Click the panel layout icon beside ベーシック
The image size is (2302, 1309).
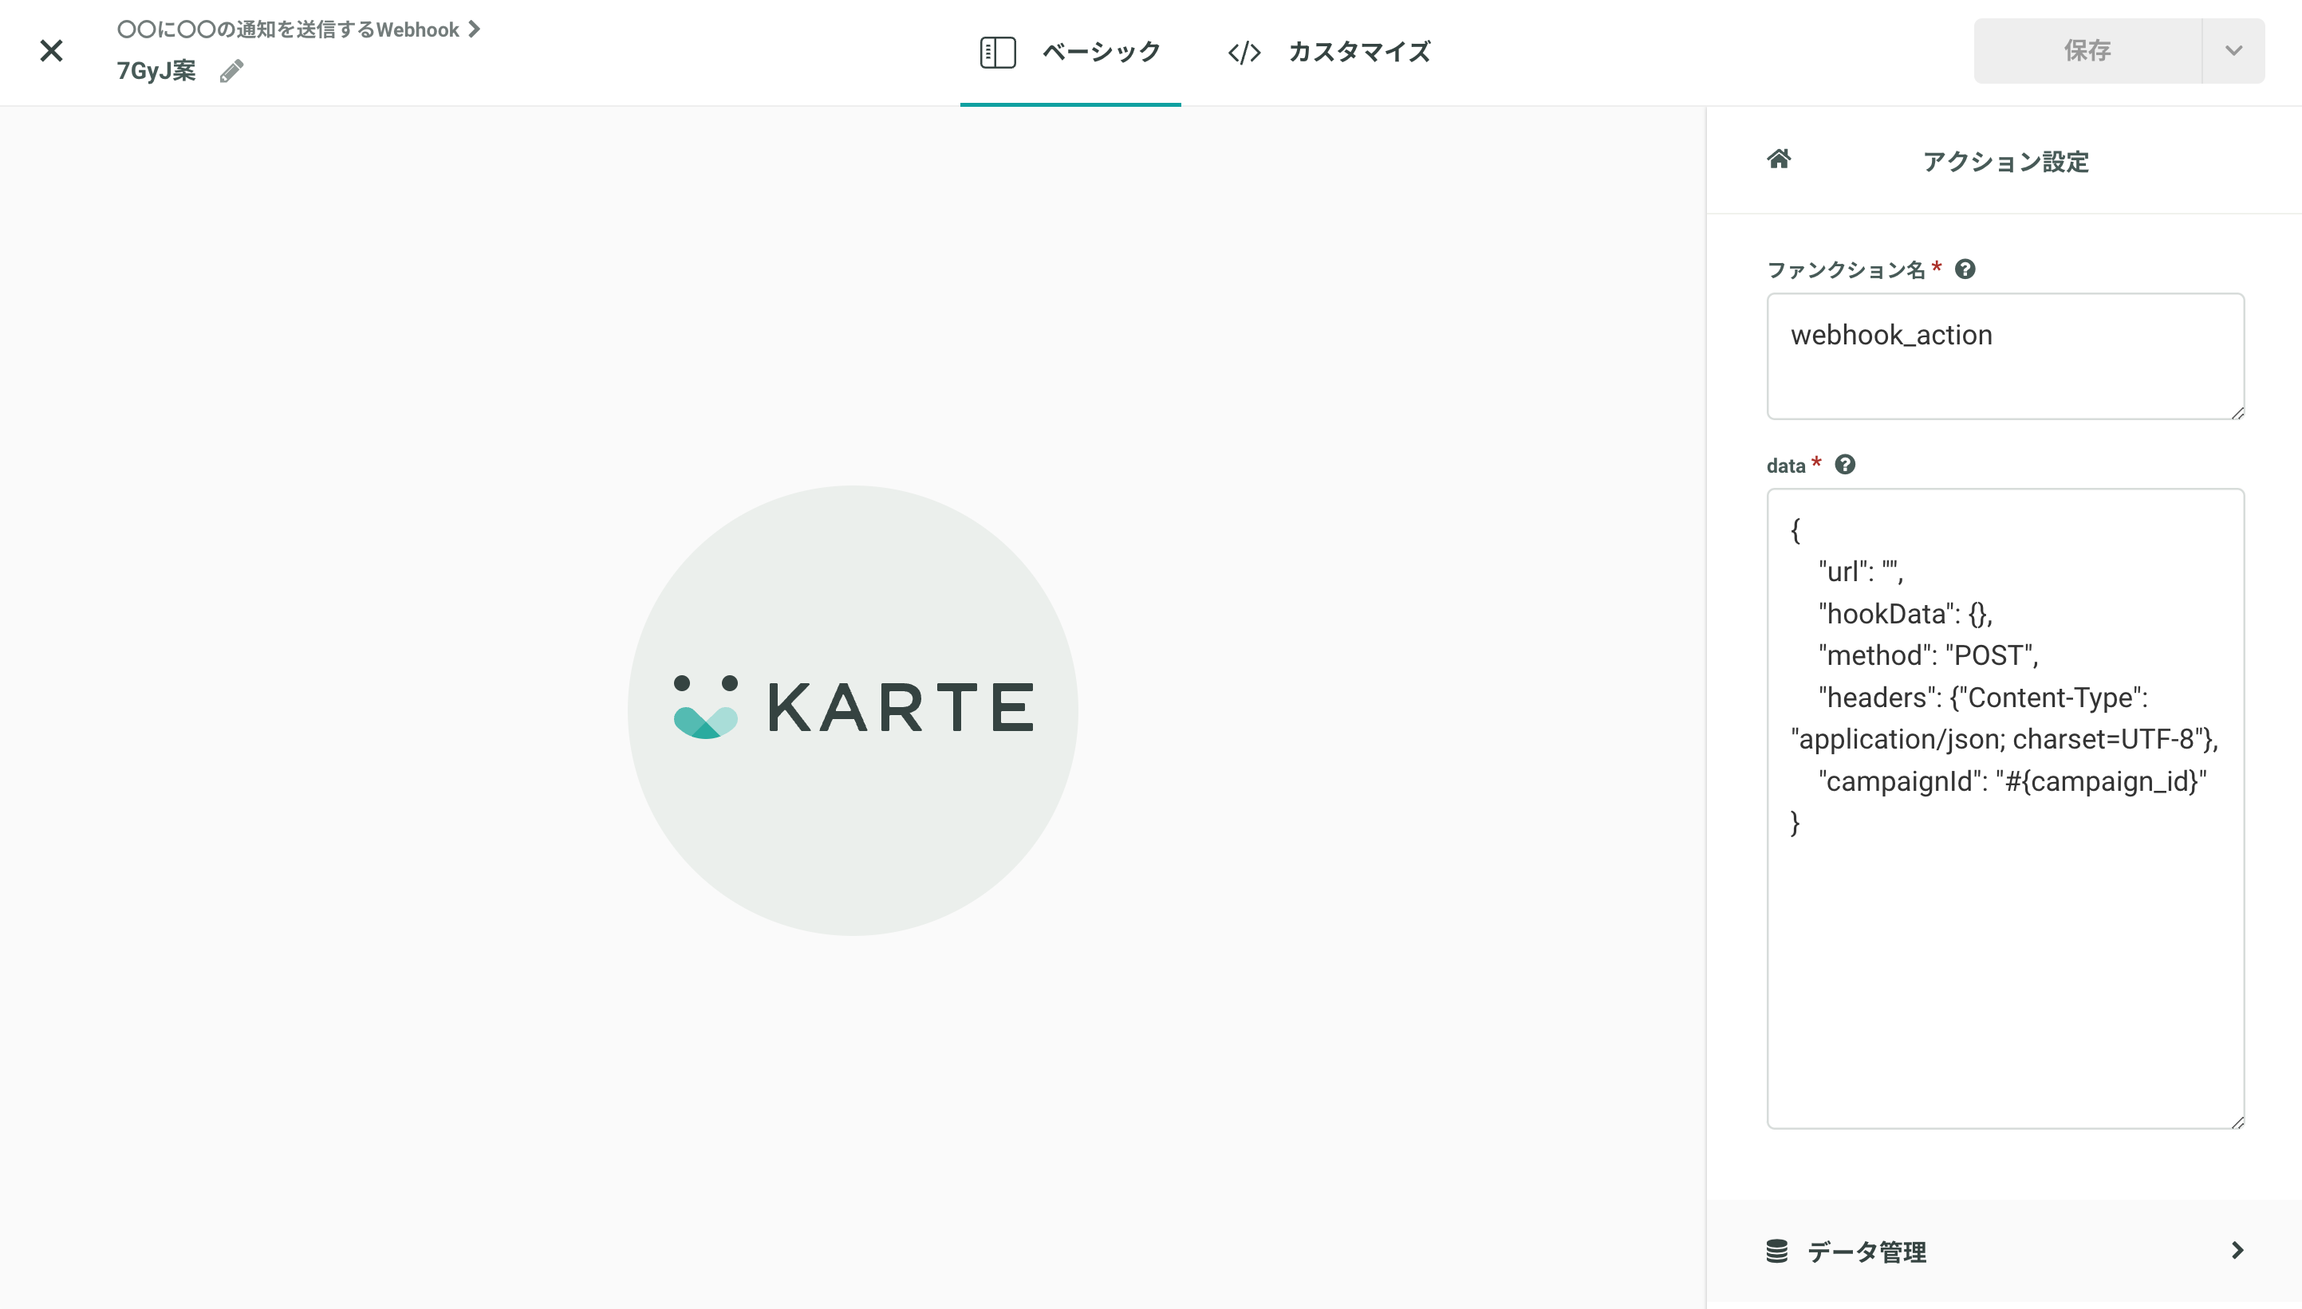(x=998, y=52)
